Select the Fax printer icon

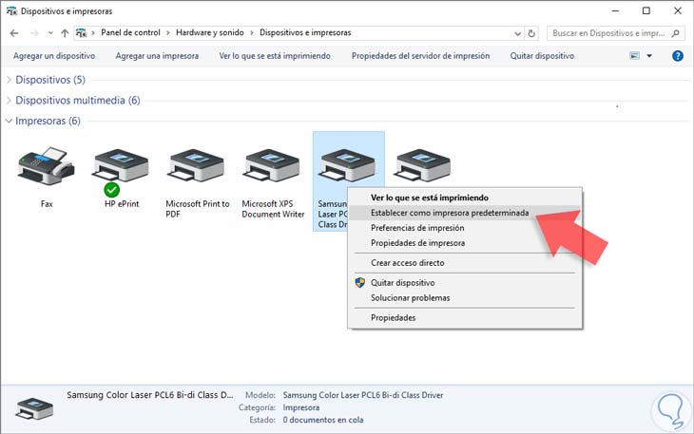click(x=46, y=166)
